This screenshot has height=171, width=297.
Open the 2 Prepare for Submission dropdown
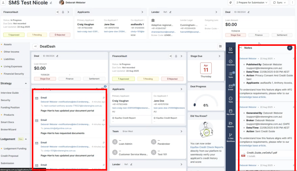point(252,3)
